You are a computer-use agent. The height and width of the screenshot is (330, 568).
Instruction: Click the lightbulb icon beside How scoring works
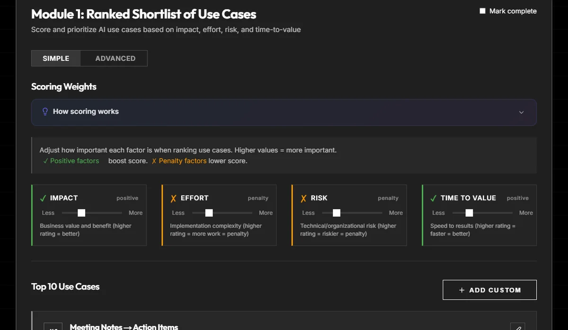pos(45,112)
